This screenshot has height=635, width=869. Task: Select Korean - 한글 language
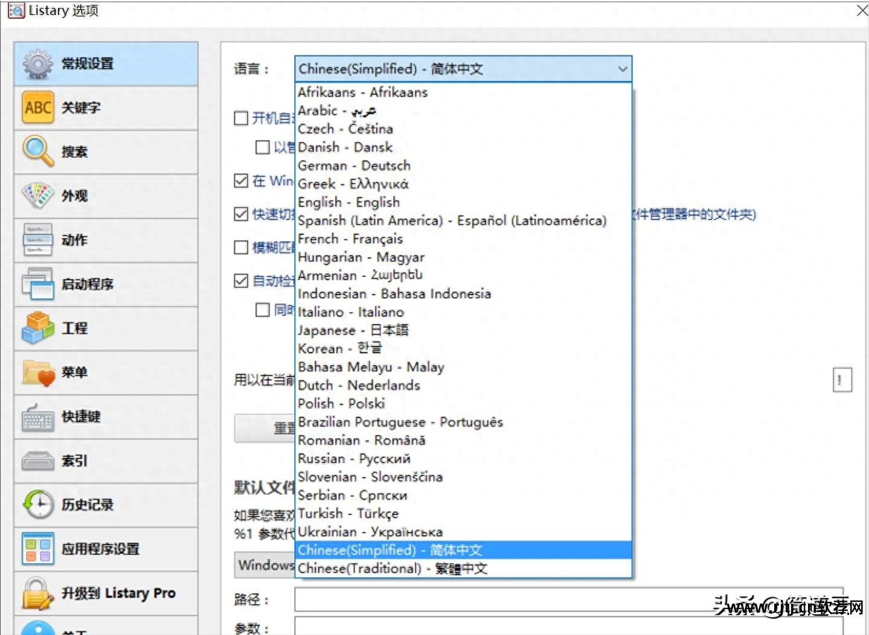(x=464, y=348)
